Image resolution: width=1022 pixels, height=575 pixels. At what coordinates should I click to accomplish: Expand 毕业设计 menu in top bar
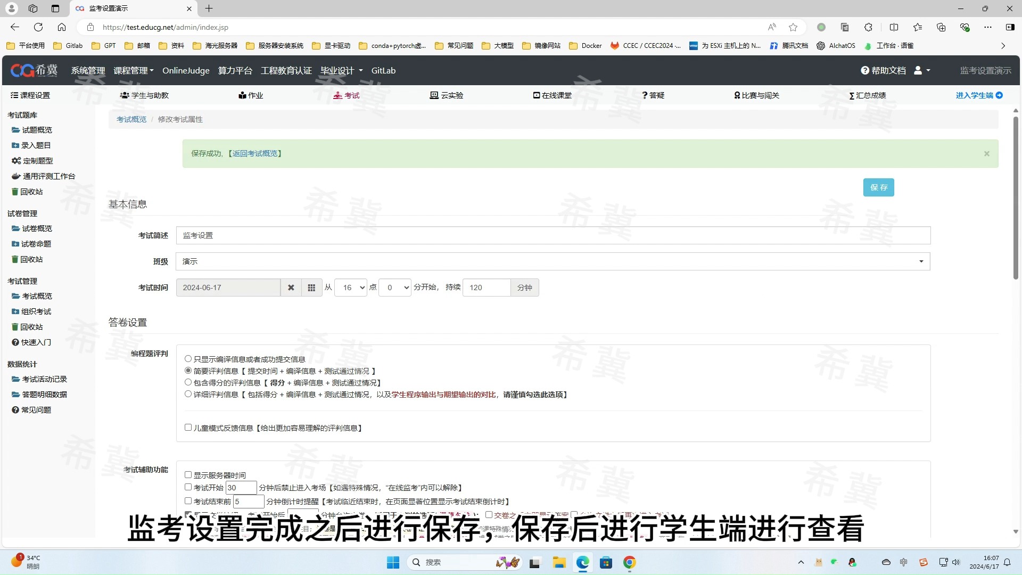click(342, 70)
